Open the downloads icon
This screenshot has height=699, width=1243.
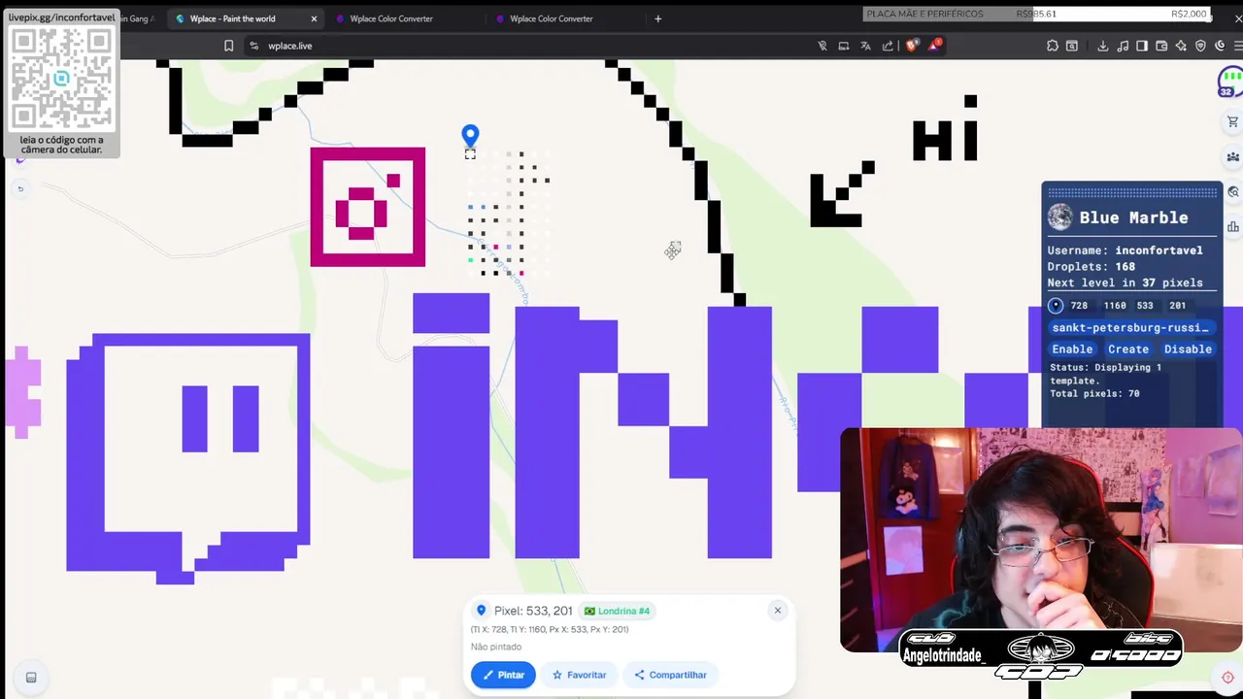click(1103, 46)
